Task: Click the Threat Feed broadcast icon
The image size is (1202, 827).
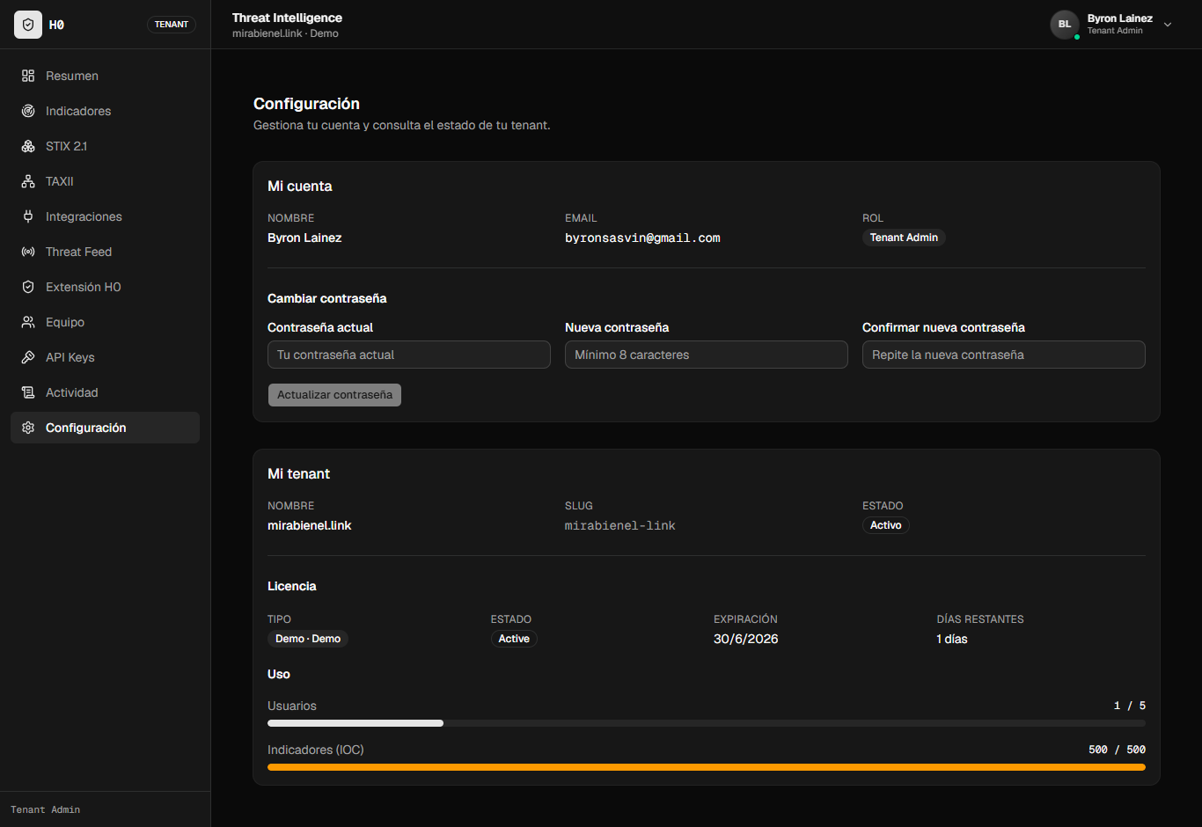Action: click(28, 252)
